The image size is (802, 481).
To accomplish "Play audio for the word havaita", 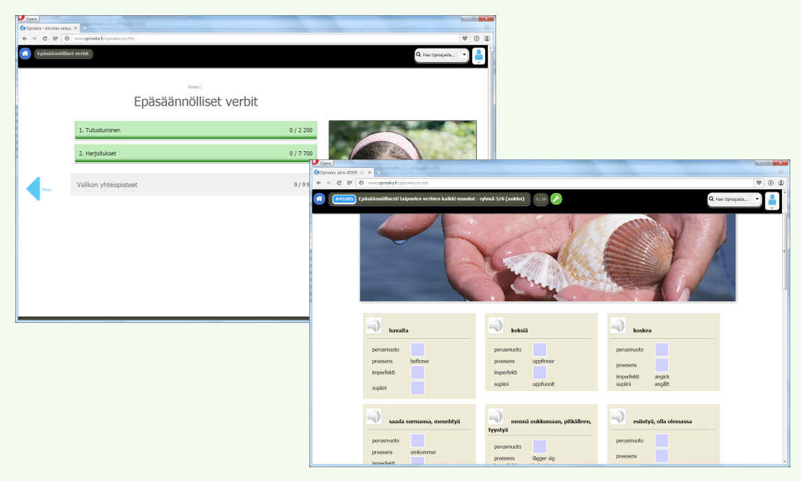I will [x=374, y=326].
